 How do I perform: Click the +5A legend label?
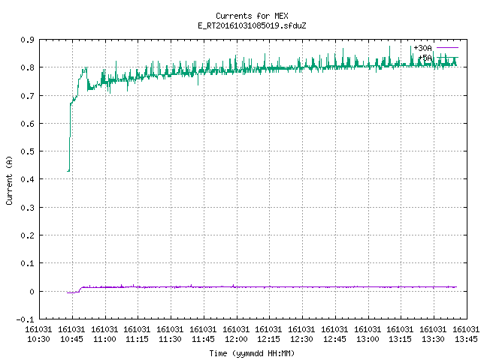pos(425,58)
